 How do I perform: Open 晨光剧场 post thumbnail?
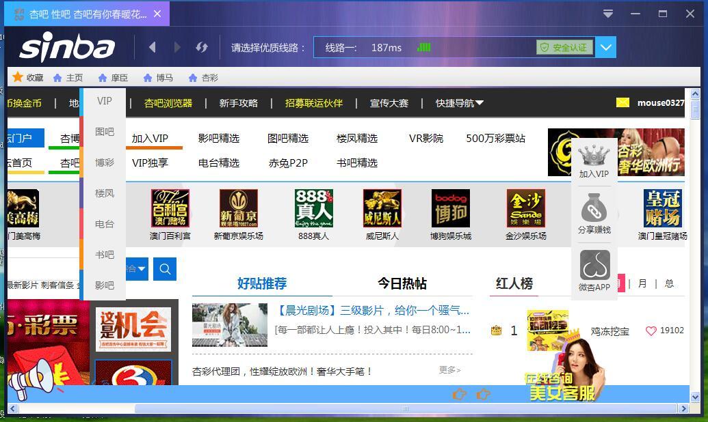229,324
